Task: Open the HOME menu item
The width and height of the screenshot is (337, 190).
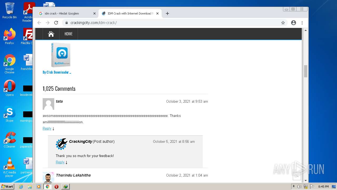Action: 68,34
